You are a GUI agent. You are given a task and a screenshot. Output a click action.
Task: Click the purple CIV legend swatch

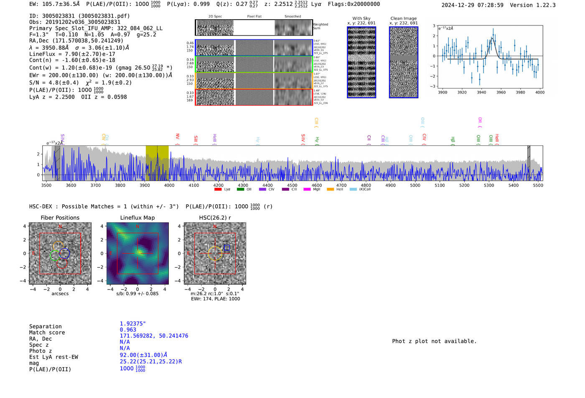(x=262, y=190)
